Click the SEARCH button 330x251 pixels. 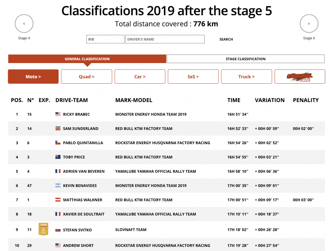pos(226,39)
